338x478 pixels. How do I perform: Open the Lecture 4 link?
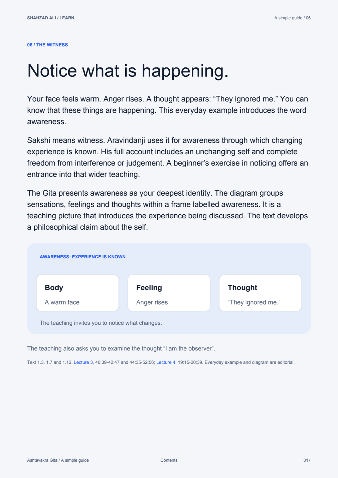[x=166, y=362]
